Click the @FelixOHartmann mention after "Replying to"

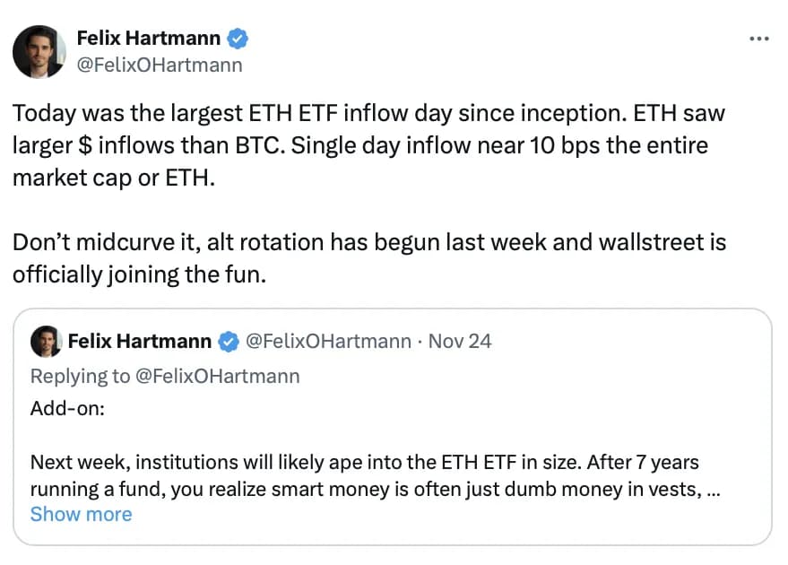pyautogui.click(x=218, y=376)
